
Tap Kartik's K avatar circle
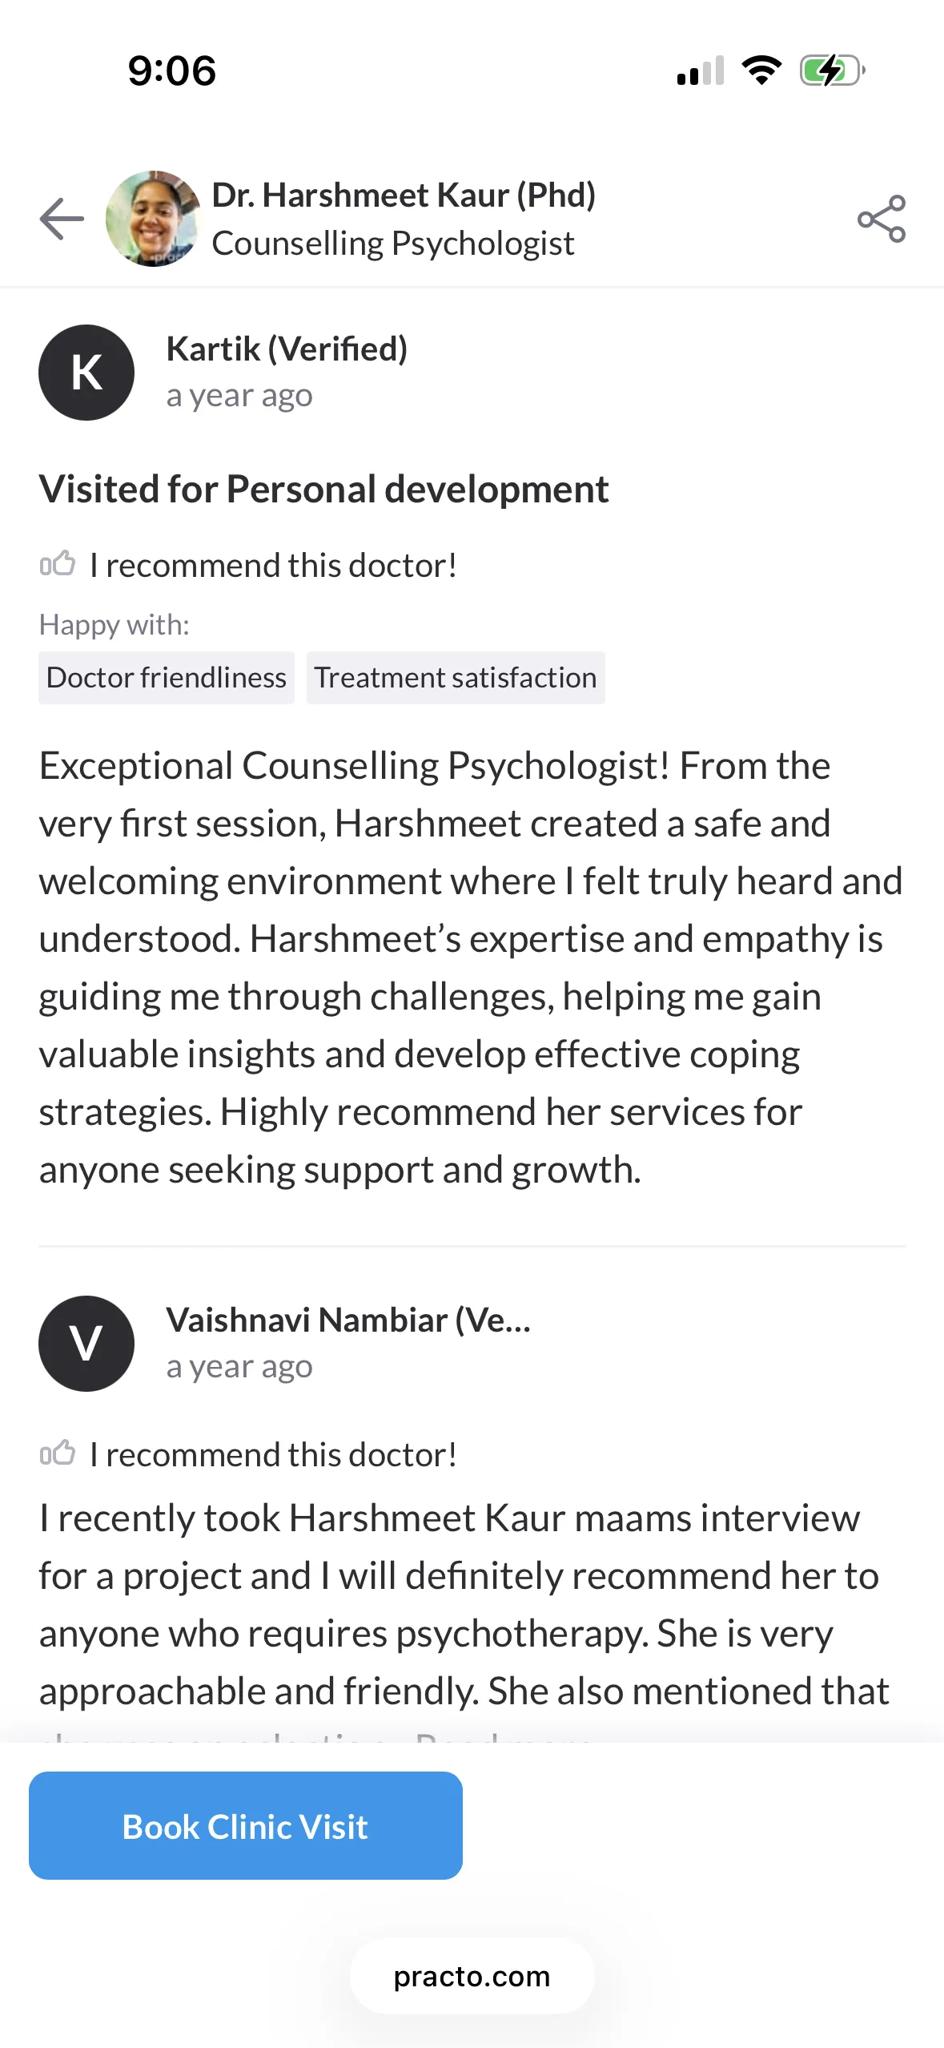(86, 373)
